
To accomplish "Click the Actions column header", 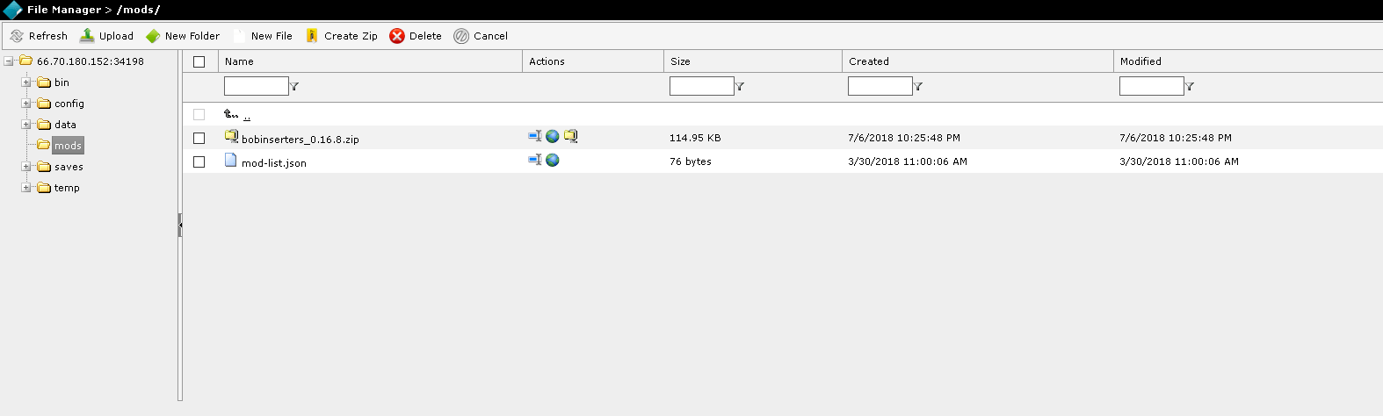I will click(547, 61).
